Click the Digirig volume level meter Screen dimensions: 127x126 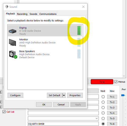click(x=79, y=30)
